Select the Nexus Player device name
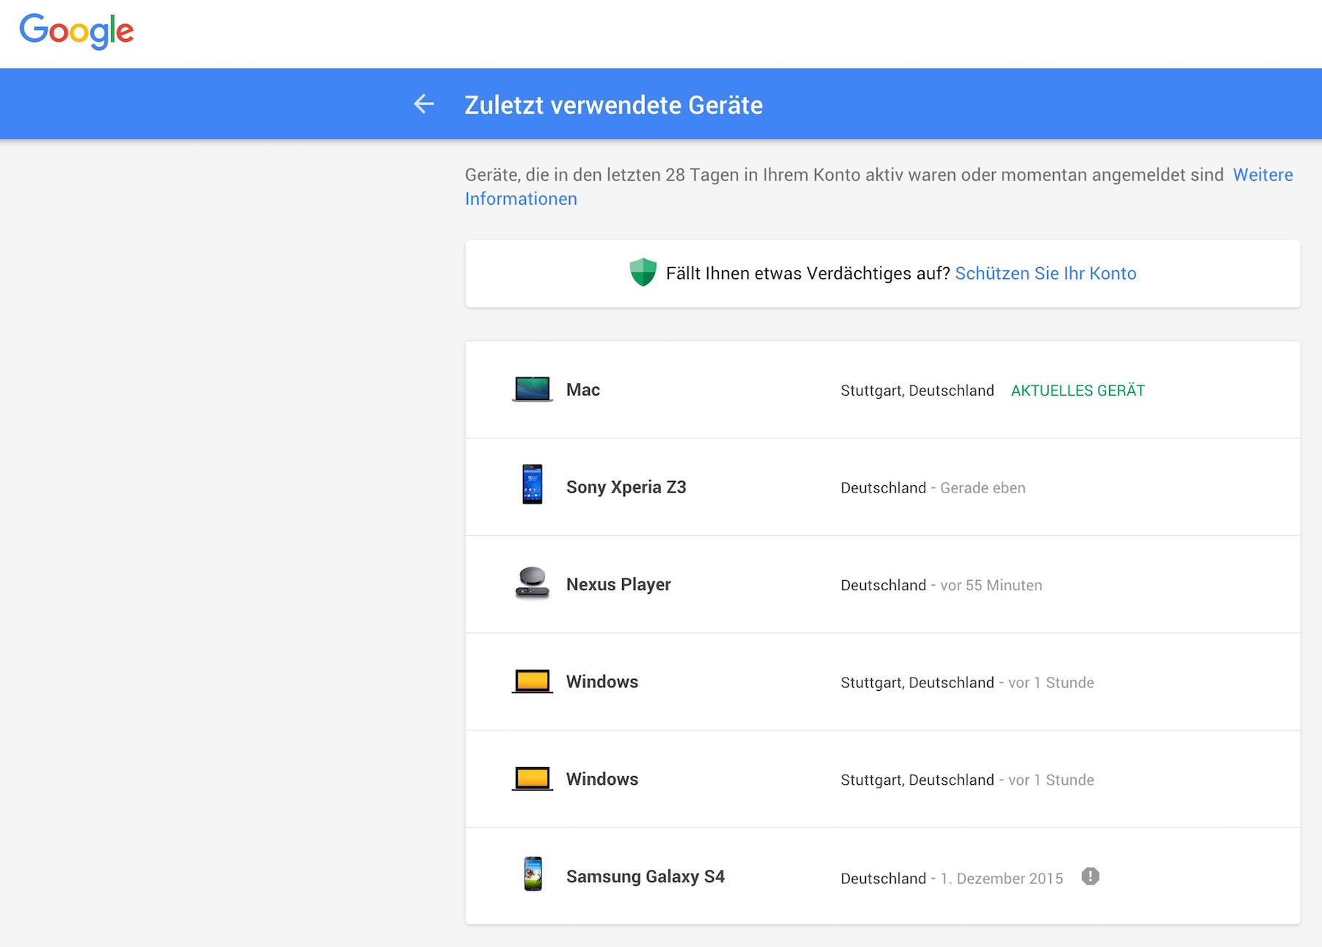 618,584
